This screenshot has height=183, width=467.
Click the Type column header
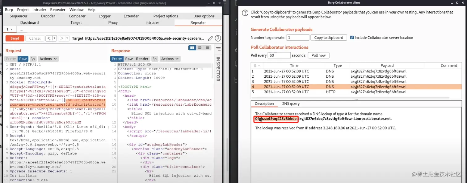(338, 65)
